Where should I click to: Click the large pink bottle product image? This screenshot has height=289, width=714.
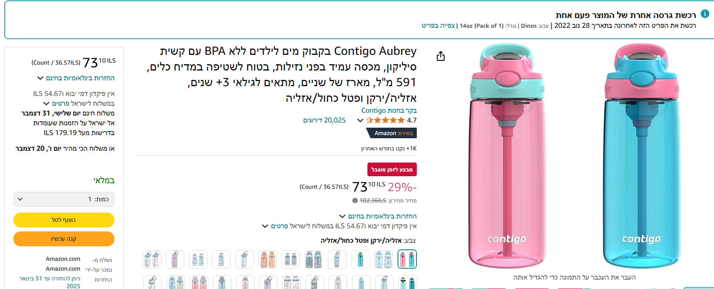point(507,157)
